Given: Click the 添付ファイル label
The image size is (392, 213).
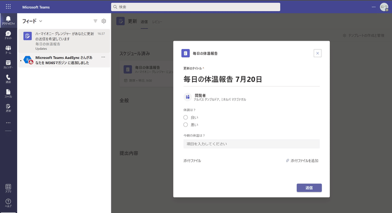Looking at the screenshot, I should (x=192, y=161).
